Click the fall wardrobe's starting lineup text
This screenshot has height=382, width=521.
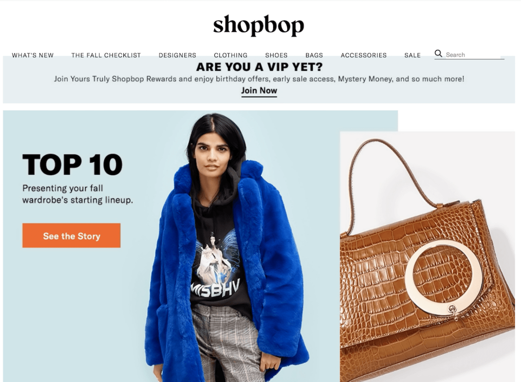click(78, 194)
